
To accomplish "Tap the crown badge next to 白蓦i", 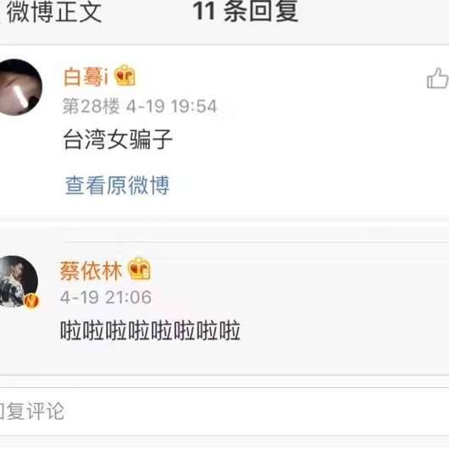I will [125, 75].
